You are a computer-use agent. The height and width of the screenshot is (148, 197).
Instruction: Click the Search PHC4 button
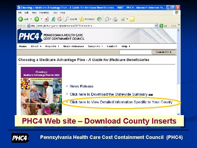163,52
